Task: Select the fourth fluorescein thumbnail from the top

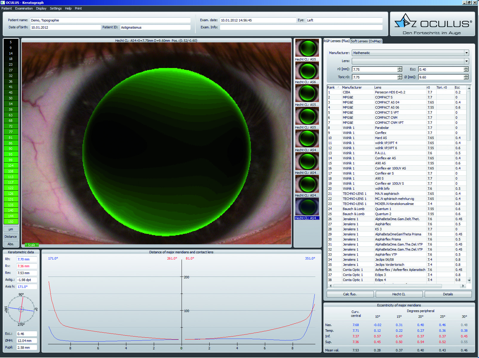Action: (x=307, y=116)
